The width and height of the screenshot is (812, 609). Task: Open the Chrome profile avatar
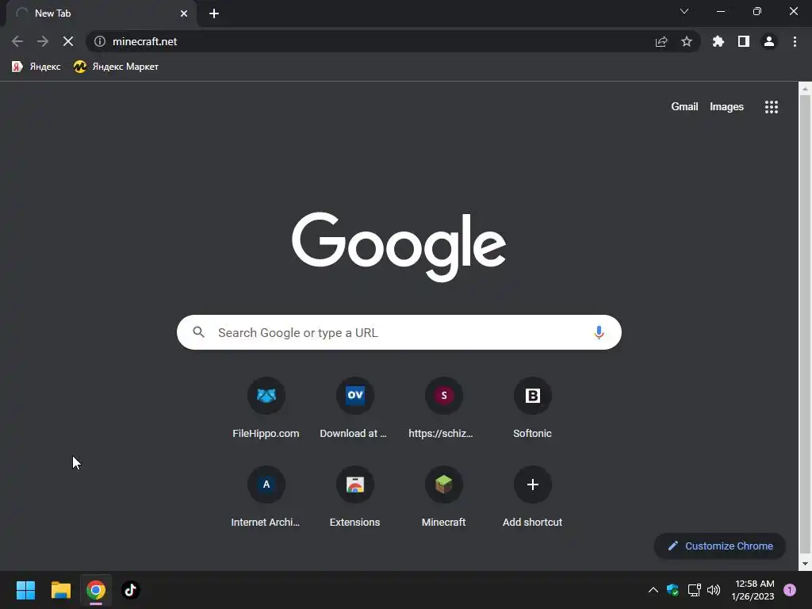[769, 41]
